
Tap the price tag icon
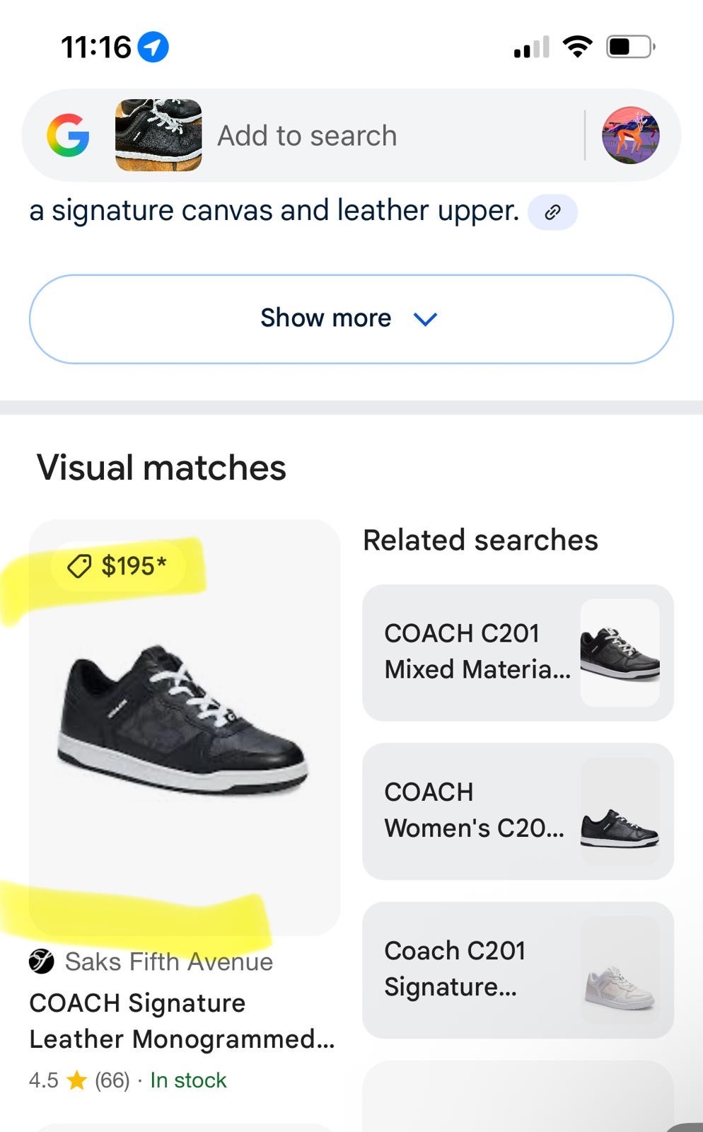click(79, 566)
